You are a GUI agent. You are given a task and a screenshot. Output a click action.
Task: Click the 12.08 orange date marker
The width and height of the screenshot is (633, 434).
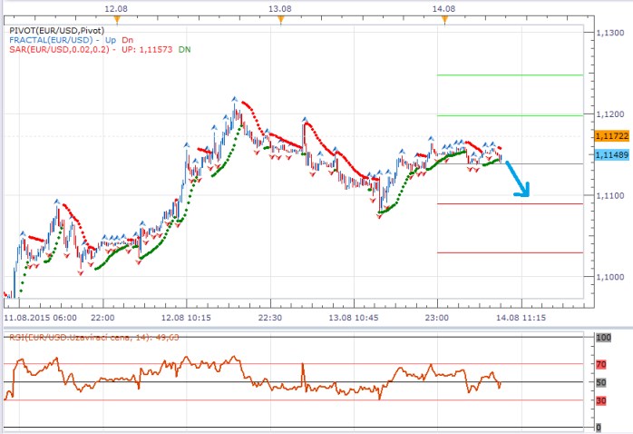(x=113, y=18)
